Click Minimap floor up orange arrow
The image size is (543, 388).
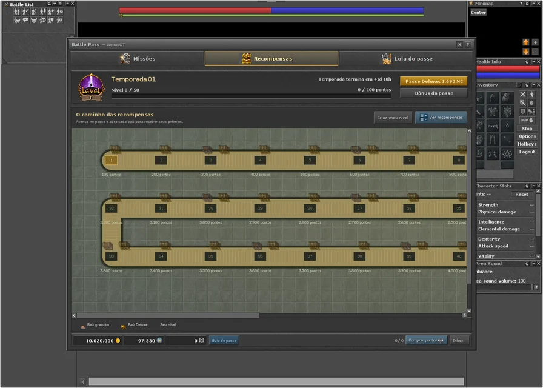pyautogui.click(x=525, y=42)
